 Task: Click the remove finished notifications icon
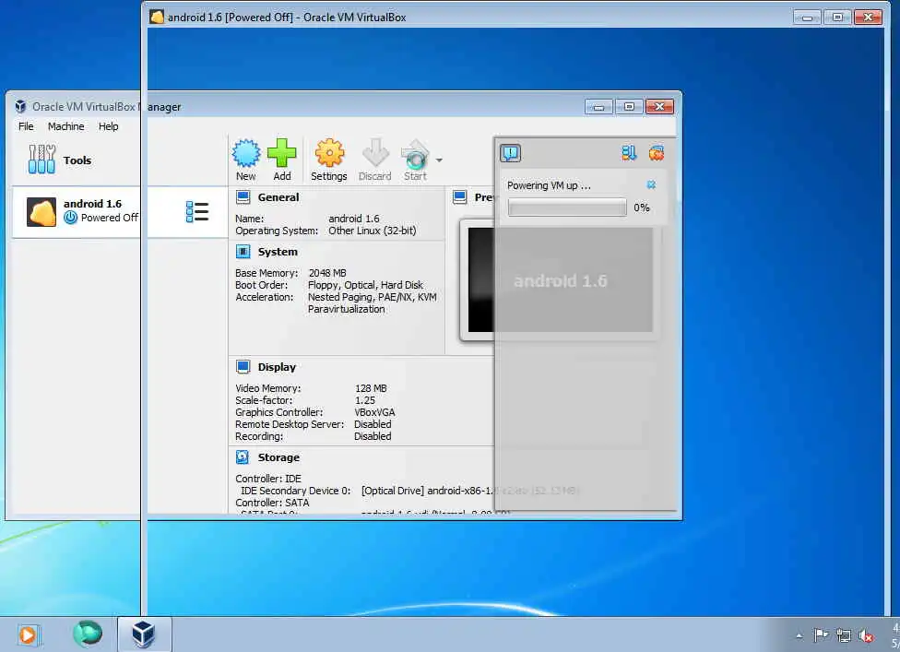[x=656, y=153]
